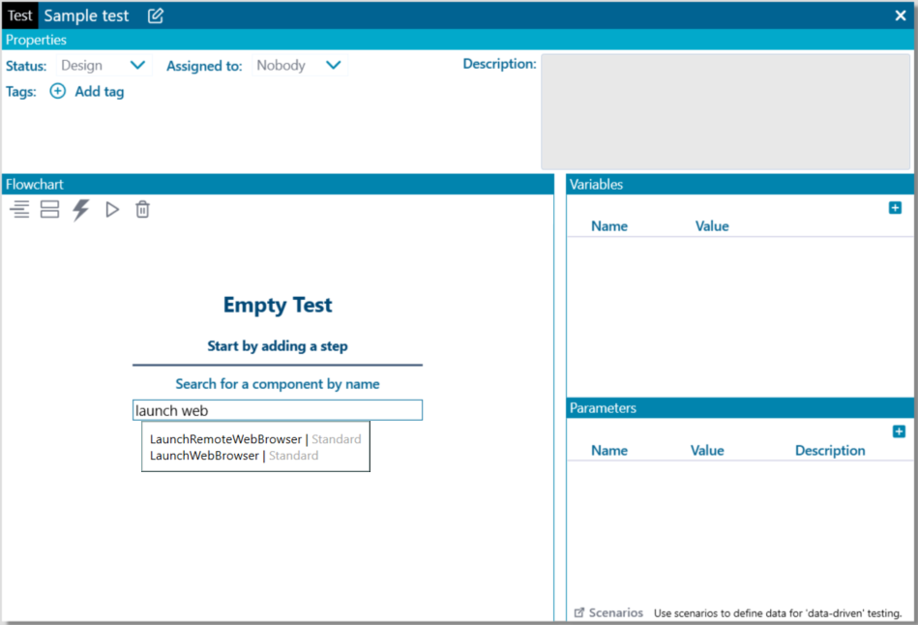Close the Sample test window
This screenshot has width=918, height=625.
point(901,15)
